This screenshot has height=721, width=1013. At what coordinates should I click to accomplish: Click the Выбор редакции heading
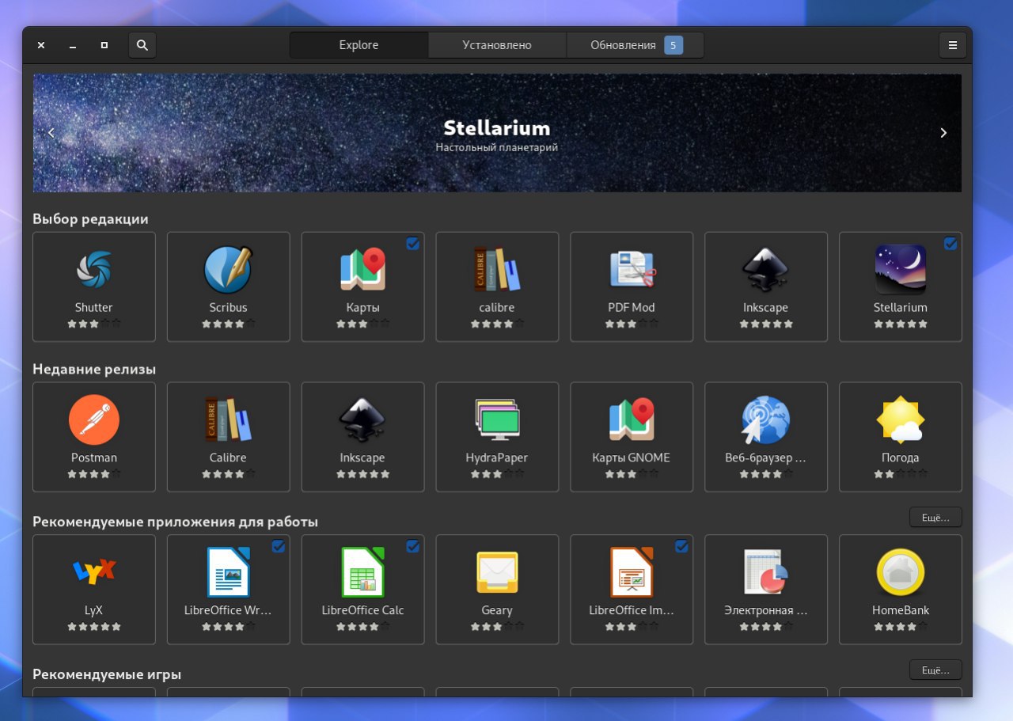[x=90, y=219]
